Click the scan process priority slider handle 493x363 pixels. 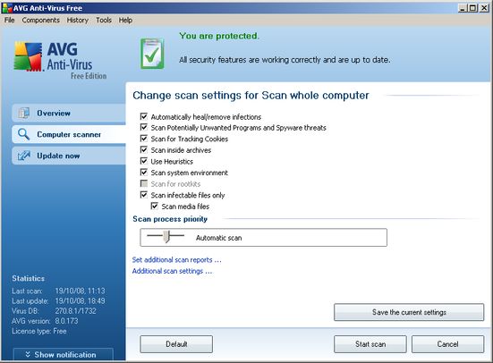click(167, 236)
